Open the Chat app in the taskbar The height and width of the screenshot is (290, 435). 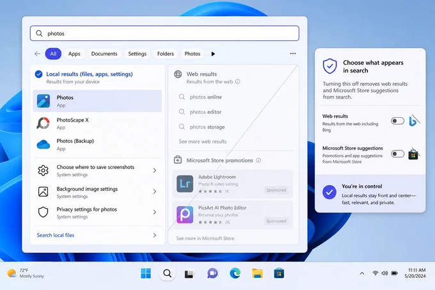point(212,273)
